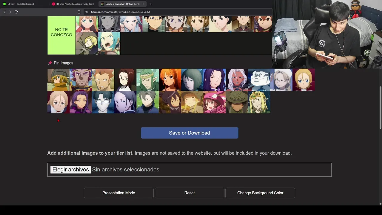Click the Elegir archivos file chooser button

tap(70, 170)
